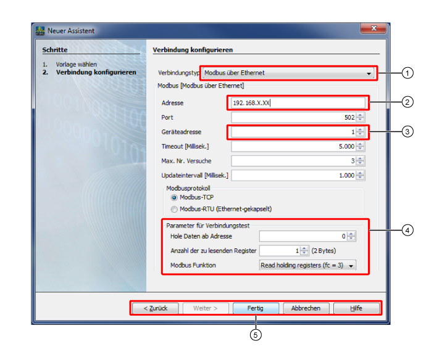The height and width of the screenshot is (352, 426).
Task: Open Hilfe via the button
Action: (356, 308)
